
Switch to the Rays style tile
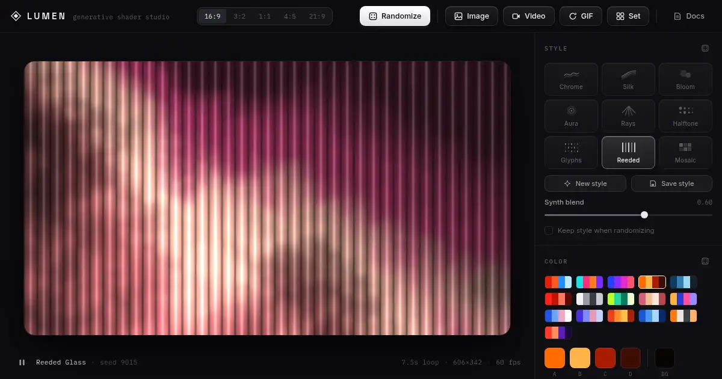point(628,116)
